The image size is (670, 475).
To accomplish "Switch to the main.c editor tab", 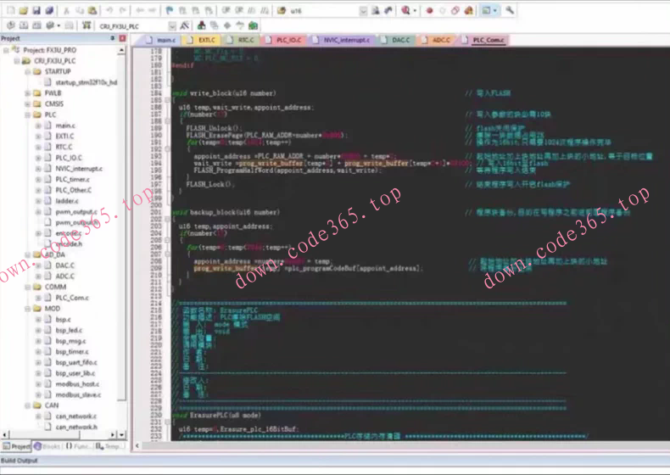I will tap(164, 40).
